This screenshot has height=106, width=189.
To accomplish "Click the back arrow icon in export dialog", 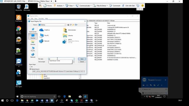I will (68, 25).
